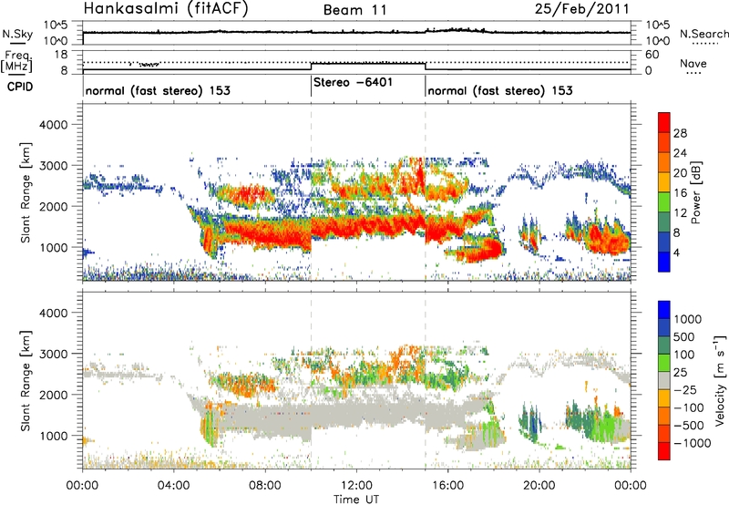The width and height of the screenshot is (729, 505).
Task: Click the 'Nave' legend label
Action: (693, 63)
